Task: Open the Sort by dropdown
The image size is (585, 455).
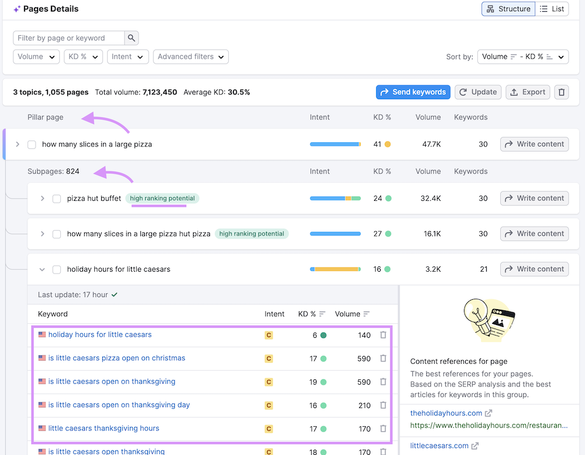Action: point(523,57)
